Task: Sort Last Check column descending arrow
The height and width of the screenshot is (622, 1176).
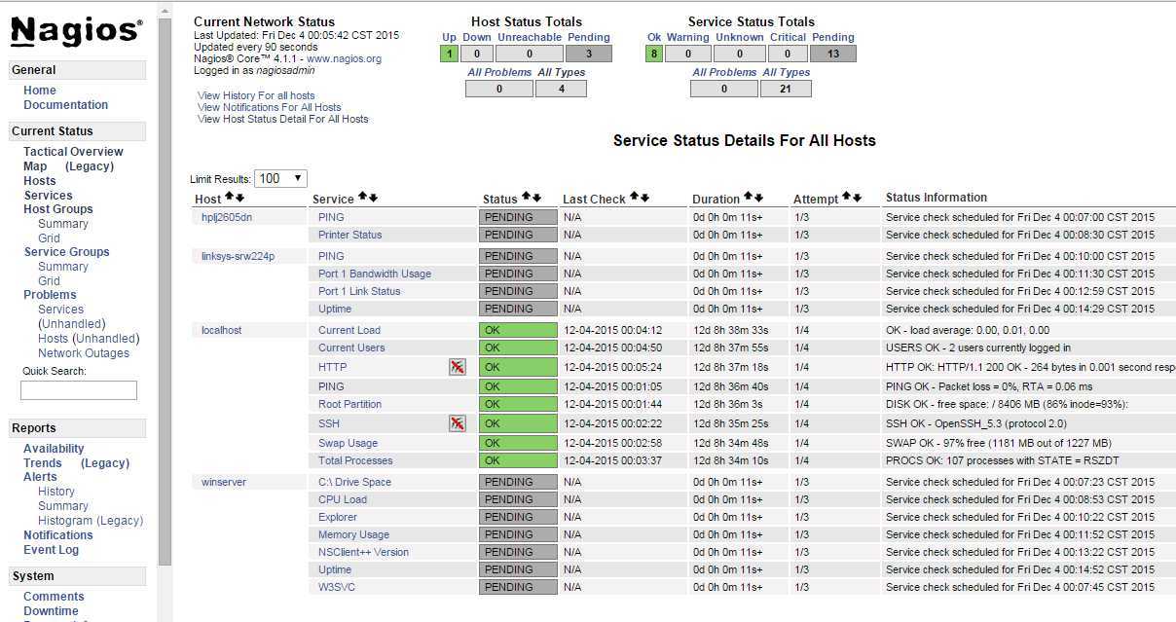Action: 644,198
